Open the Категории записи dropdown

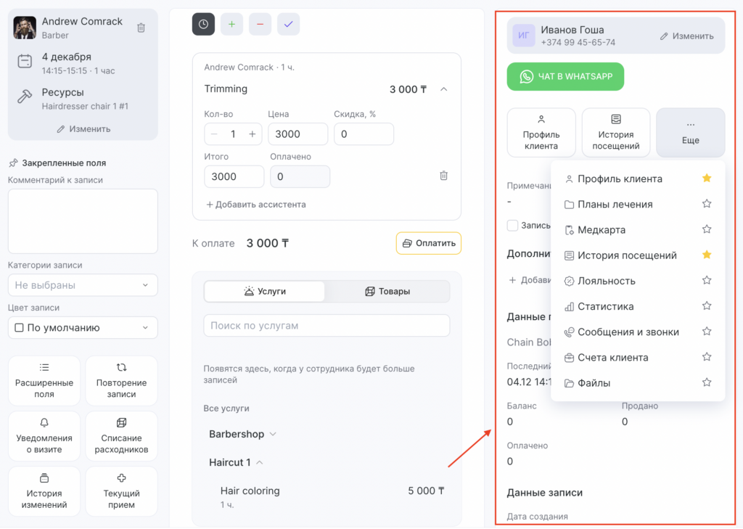point(83,285)
